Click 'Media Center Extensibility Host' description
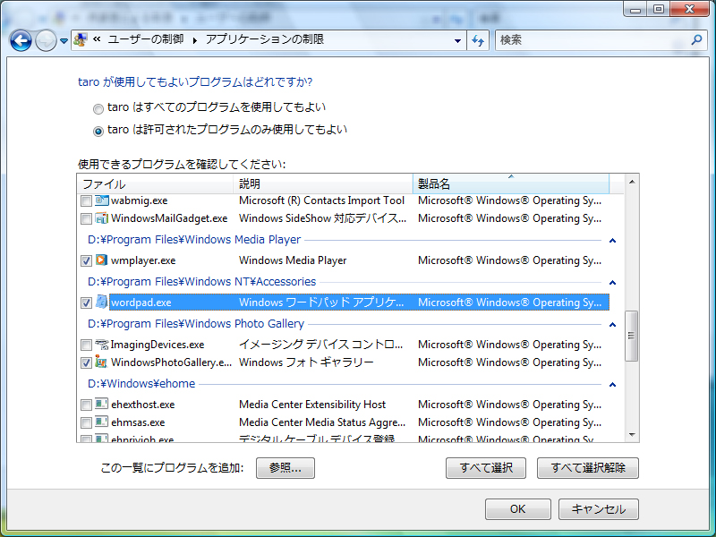This screenshot has width=716, height=537. [312, 405]
